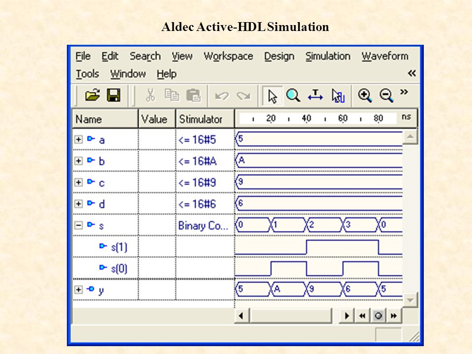This screenshot has width=472, height=354.
Task: Open the Help menu
Action: point(167,74)
